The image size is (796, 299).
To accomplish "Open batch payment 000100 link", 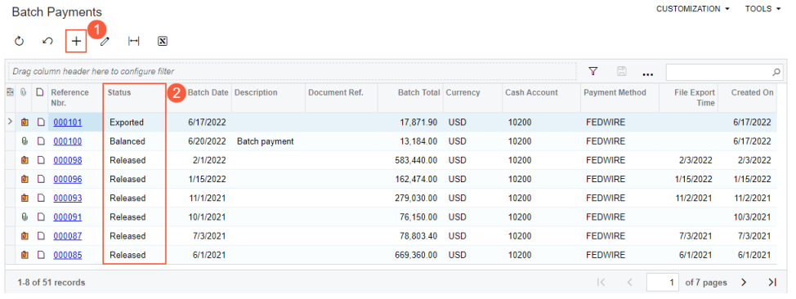I will pyautogui.click(x=68, y=141).
